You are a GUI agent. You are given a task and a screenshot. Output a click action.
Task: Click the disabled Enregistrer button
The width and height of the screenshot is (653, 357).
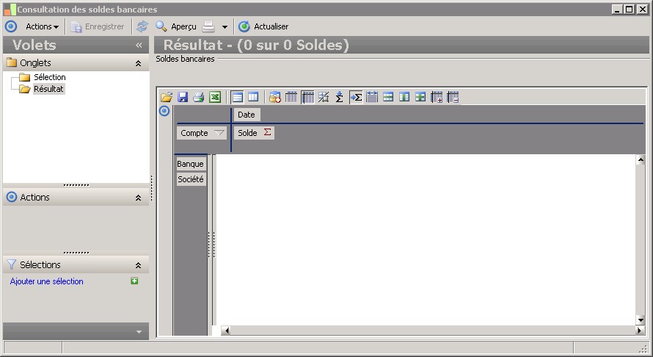[98, 26]
